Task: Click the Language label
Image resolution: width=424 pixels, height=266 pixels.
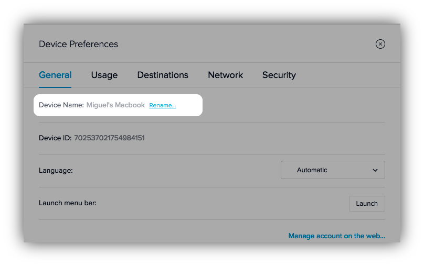Action: click(56, 170)
